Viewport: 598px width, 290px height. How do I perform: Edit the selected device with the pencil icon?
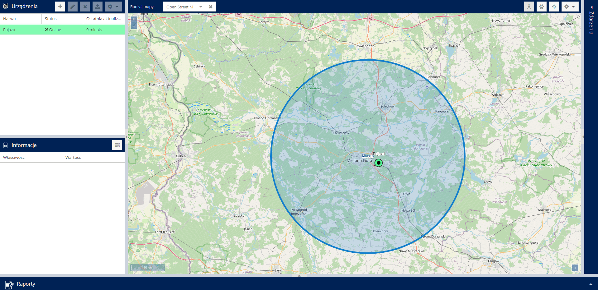(73, 7)
